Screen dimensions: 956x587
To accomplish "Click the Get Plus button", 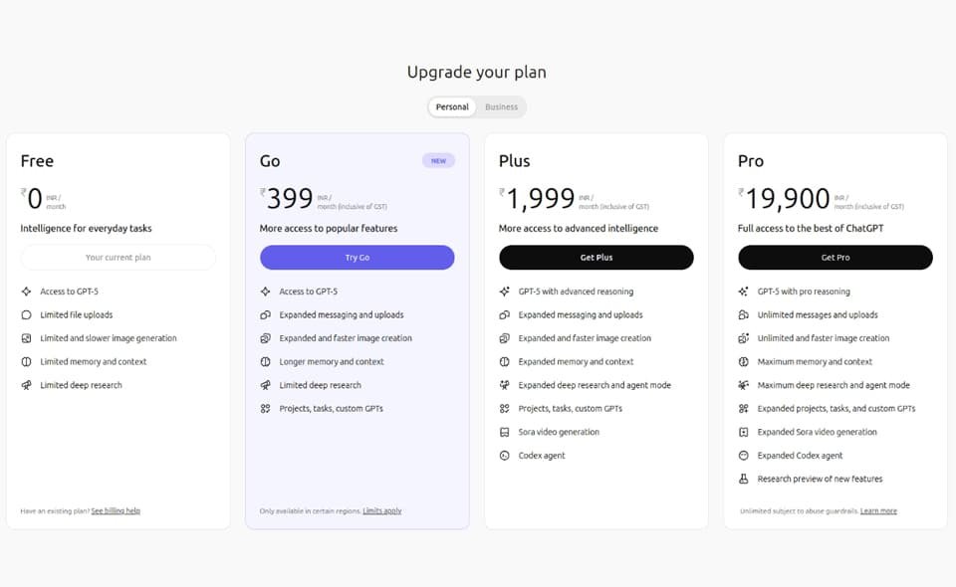I will pyautogui.click(x=597, y=258).
